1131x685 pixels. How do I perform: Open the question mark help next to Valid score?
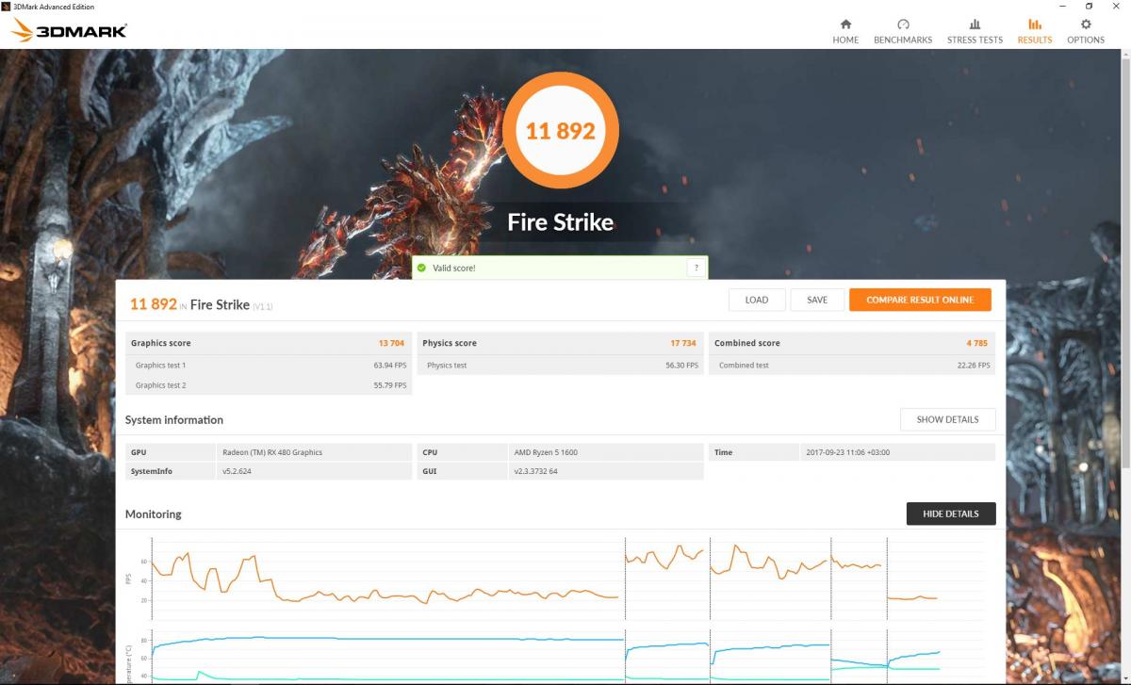[696, 268]
